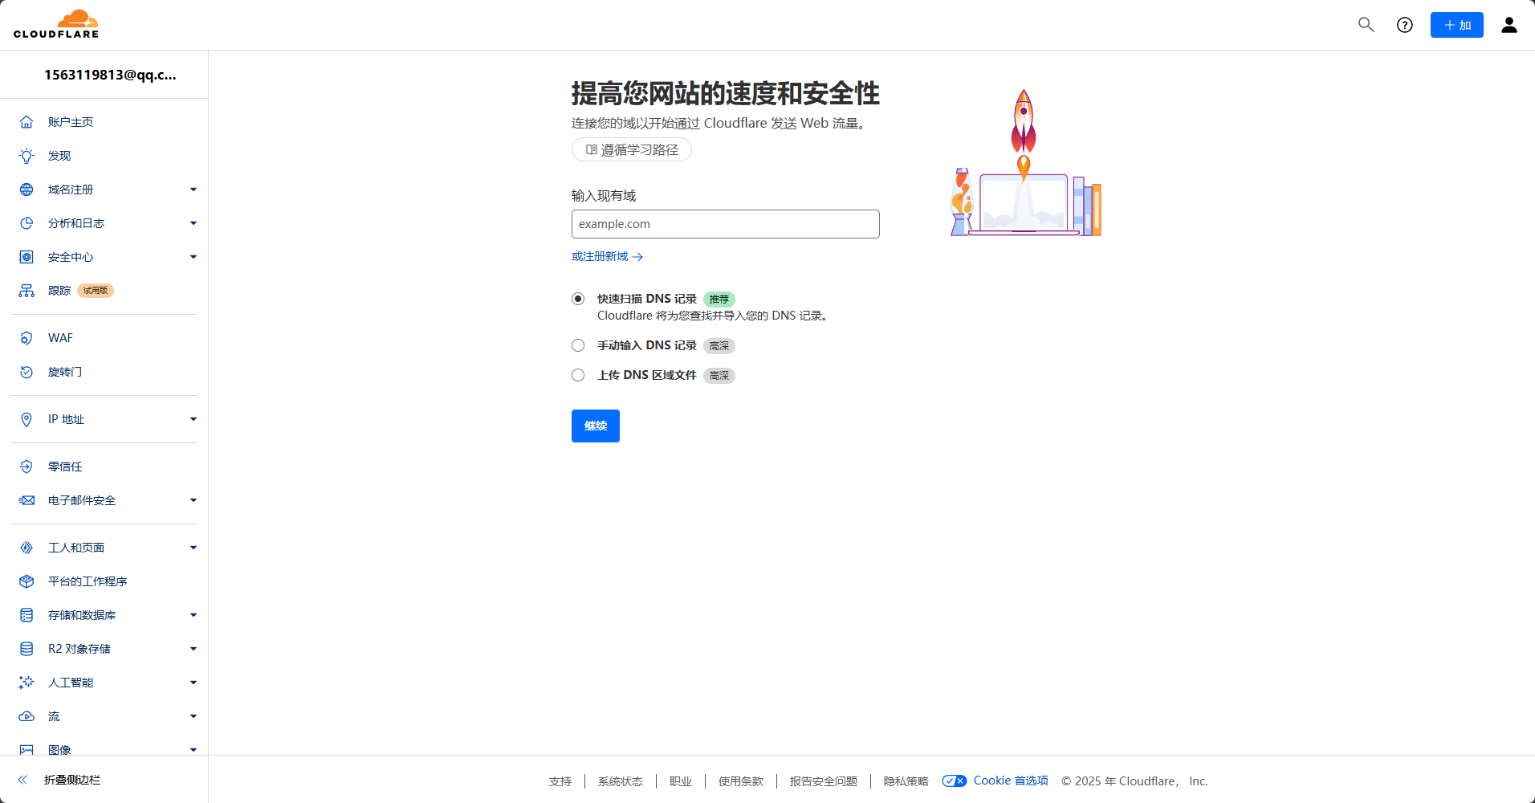Follow the 或注册新域 link
1535x803 pixels.
pos(607,256)
